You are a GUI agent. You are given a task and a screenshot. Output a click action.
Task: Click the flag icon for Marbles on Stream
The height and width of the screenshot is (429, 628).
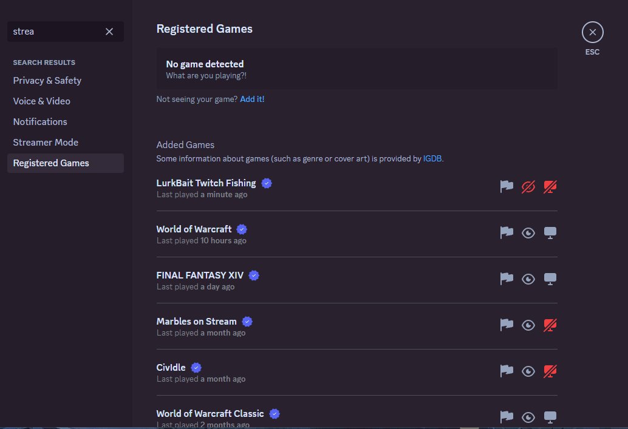pos(507,325)
